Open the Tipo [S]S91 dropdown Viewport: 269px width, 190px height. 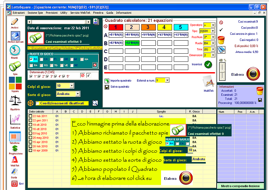(x=213, y=31)
